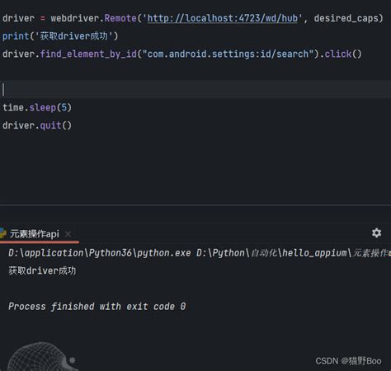Click the python.exe command path output
391x371 pixels.
pos(200,253)
